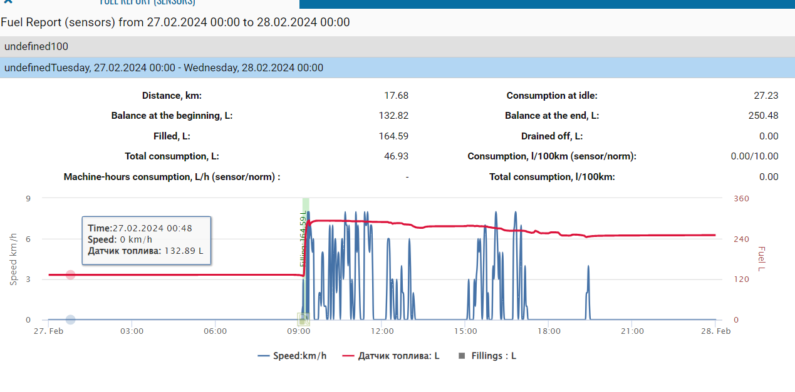Close the fuel report panel
The image size is (795, 392).
pyautogui.click(x=8, y=3)
